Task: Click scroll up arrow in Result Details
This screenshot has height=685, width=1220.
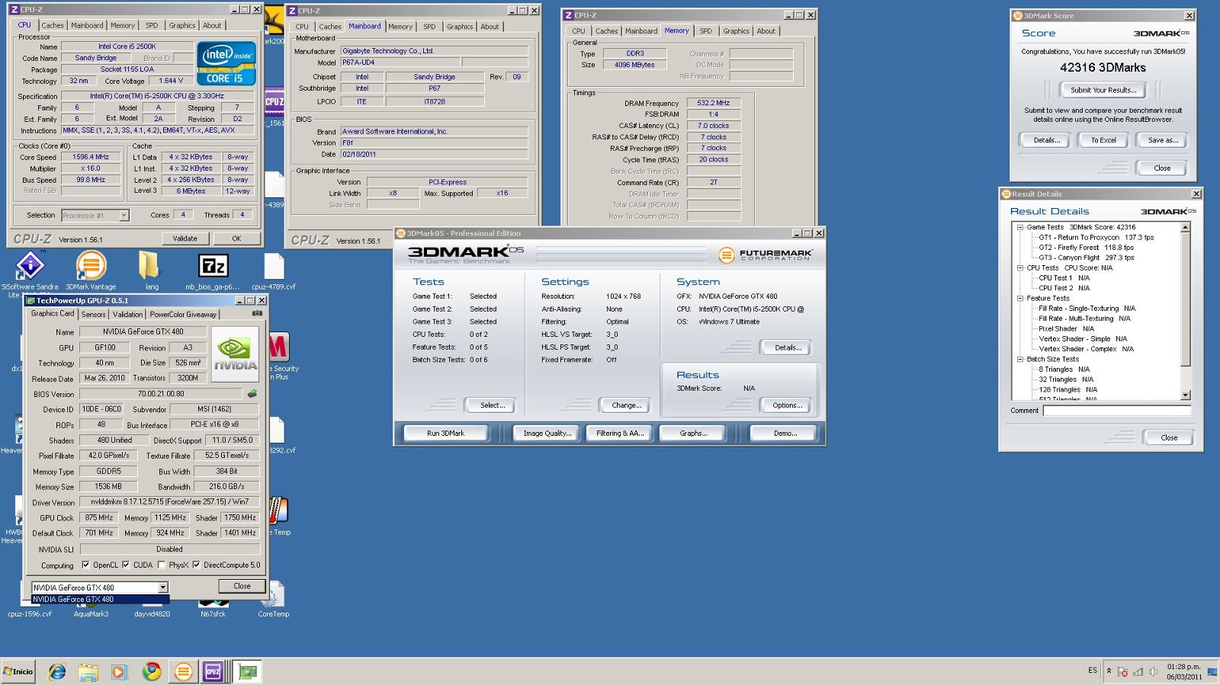Action: pyautogui.click(x=1185, y=227)
